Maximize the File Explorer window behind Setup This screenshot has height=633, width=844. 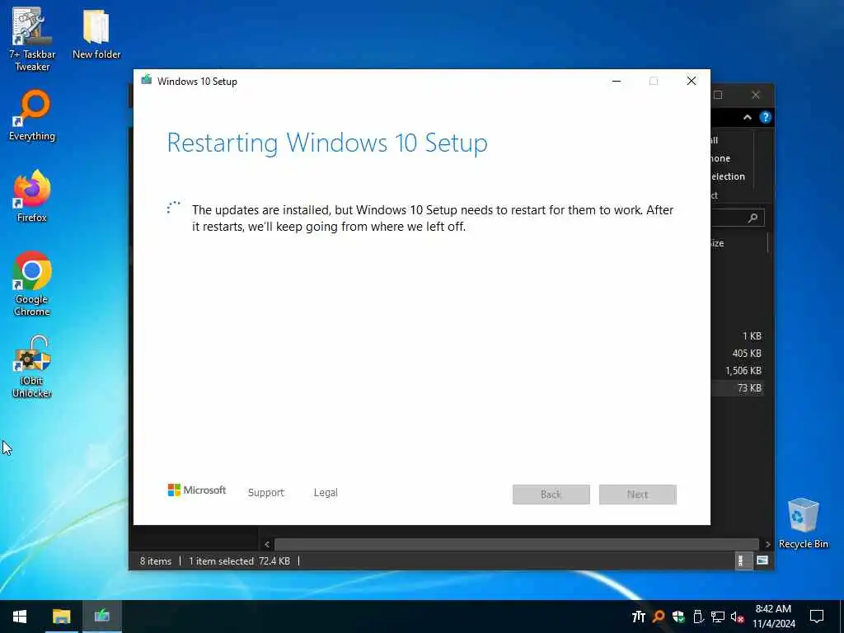click(x=718, y=96)
